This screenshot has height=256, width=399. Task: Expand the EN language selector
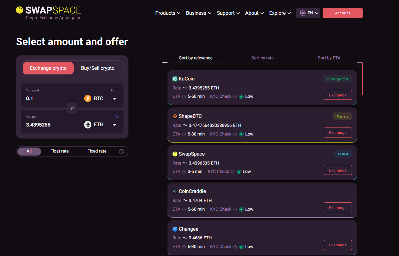point(308,13)
